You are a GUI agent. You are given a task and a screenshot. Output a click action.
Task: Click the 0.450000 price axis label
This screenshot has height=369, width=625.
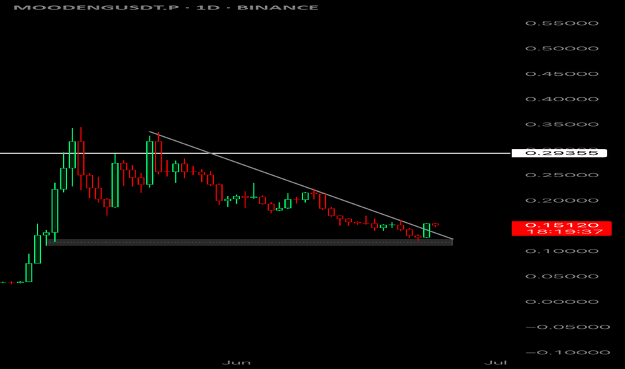point(561,74)
